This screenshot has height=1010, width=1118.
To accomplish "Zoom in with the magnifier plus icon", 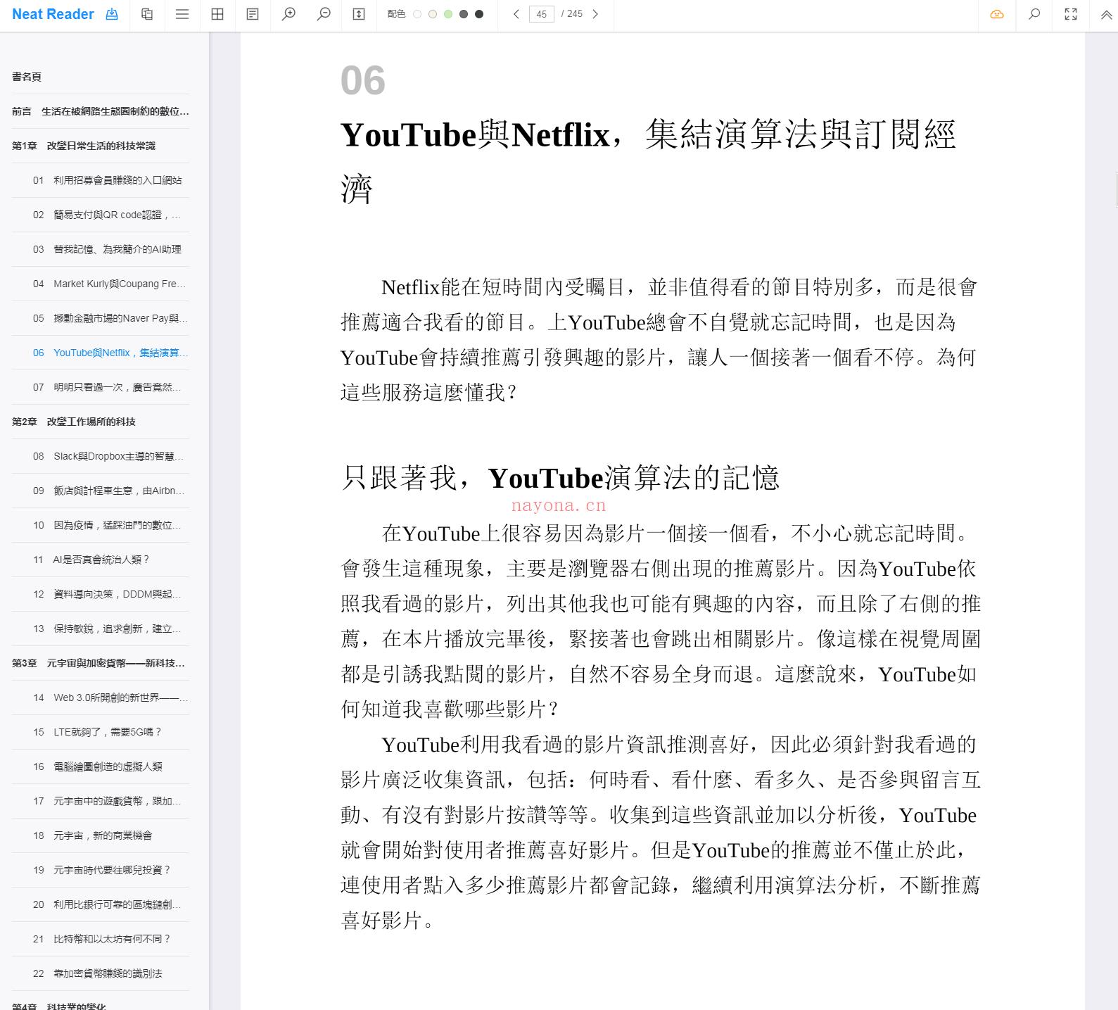I will coord(288,14).
